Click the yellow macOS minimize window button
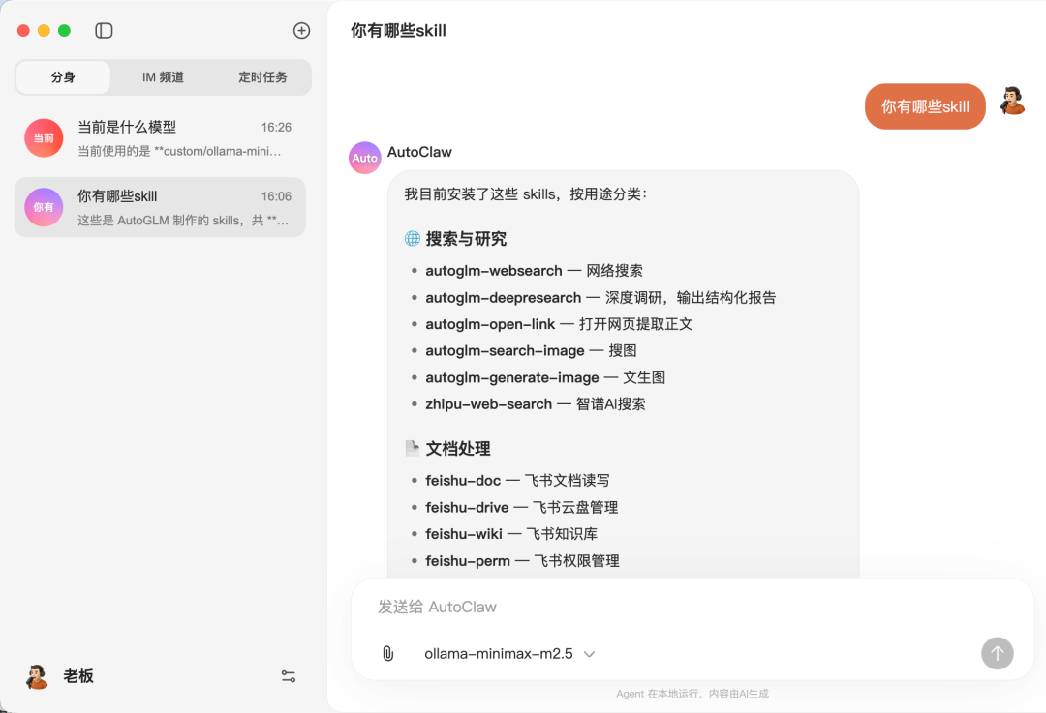This screenshot has width=1046, height=713. [44, 31]
